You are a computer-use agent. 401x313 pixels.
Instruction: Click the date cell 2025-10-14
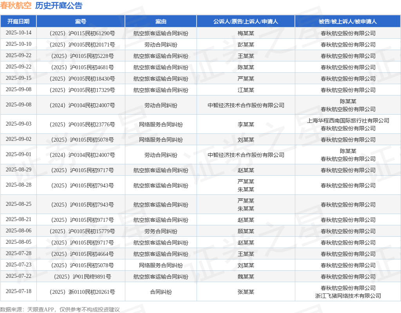(18, 33)
